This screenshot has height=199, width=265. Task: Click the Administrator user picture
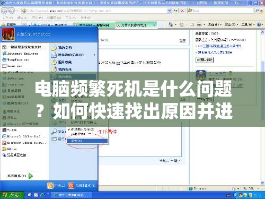[8, 34]
